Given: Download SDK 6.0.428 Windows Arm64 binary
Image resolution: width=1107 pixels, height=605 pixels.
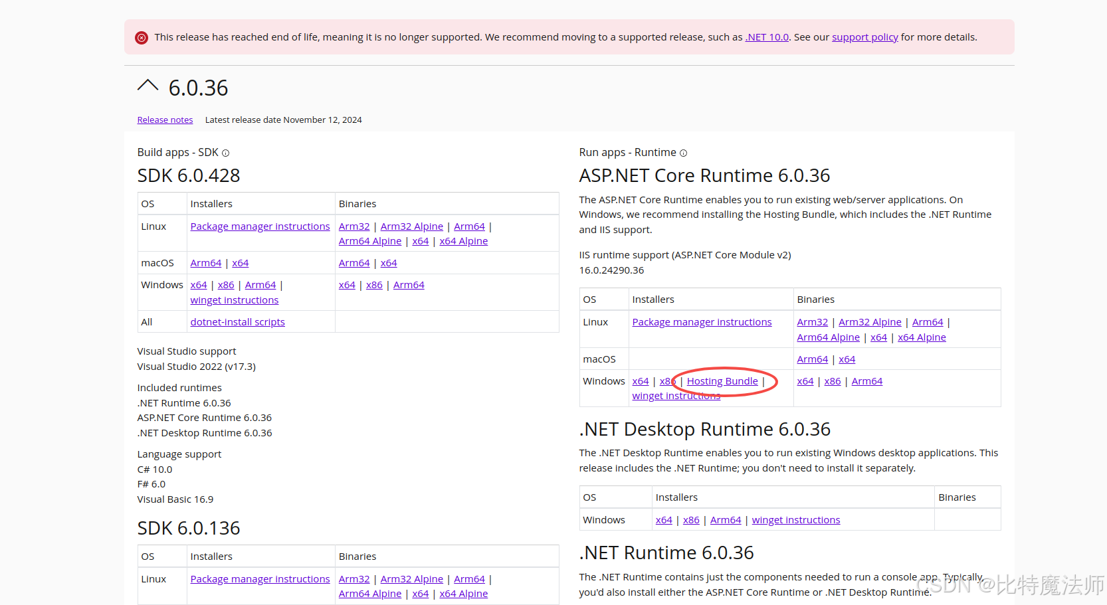Looking at the screenshot, I should (x=409, y=285).
